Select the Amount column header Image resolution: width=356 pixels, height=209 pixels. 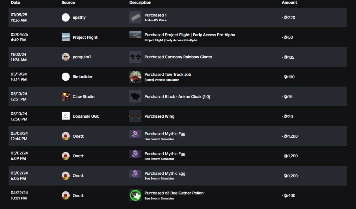point(289,3)
